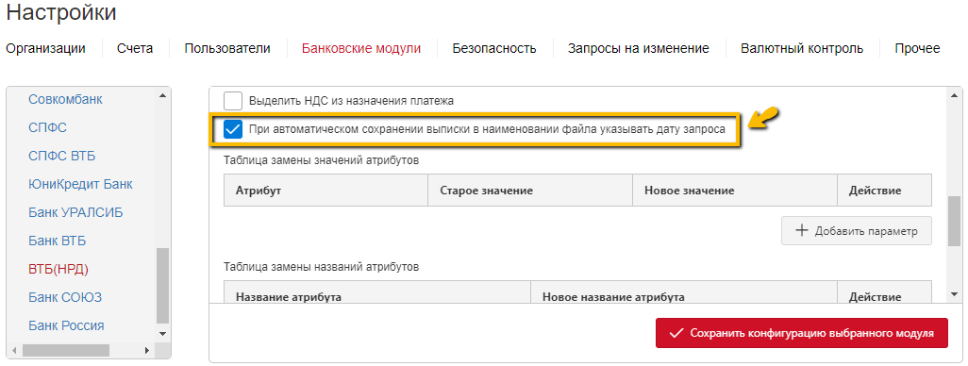Image resolution: width=968 pixels, height=366 pixels.
Task: Click bank list horizontal right arrow
Action: click(x=147, y=350)
